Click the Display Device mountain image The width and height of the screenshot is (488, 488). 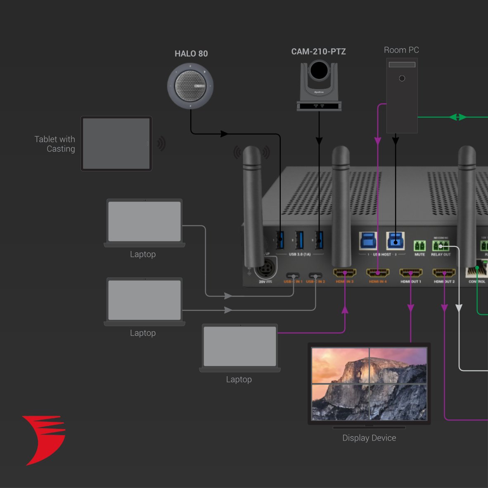click(369, 384)
